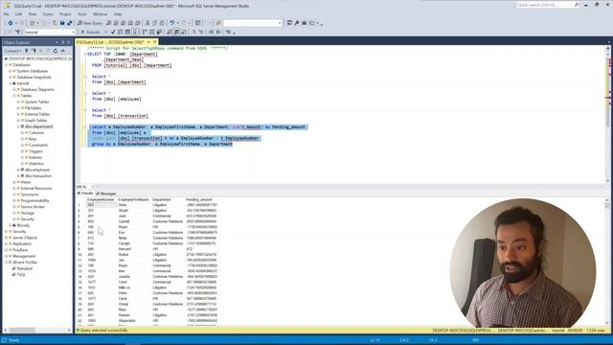Open the Connect dropdown in Object Explorer
Image resolution: width=613 pixels, height=345 pixels.
(x=12, y=51)
